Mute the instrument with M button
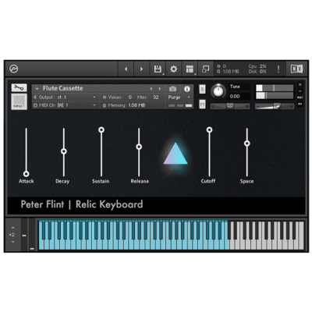The image size is (312, 312). pyautogui.click(x=202, y=105)
